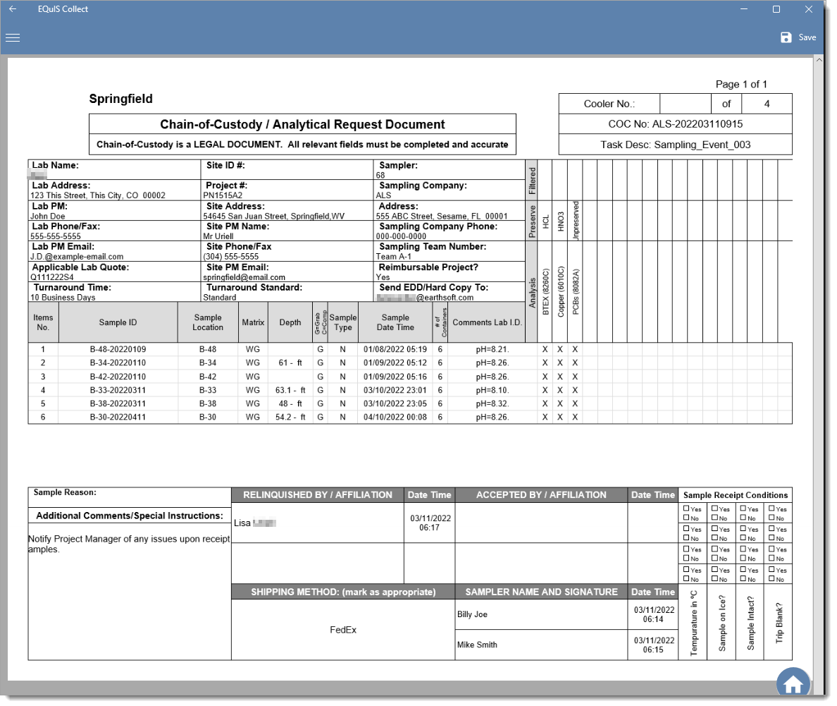
Task: Click the COC No ALS-202203110915 cell
Action: pos(675,124)
